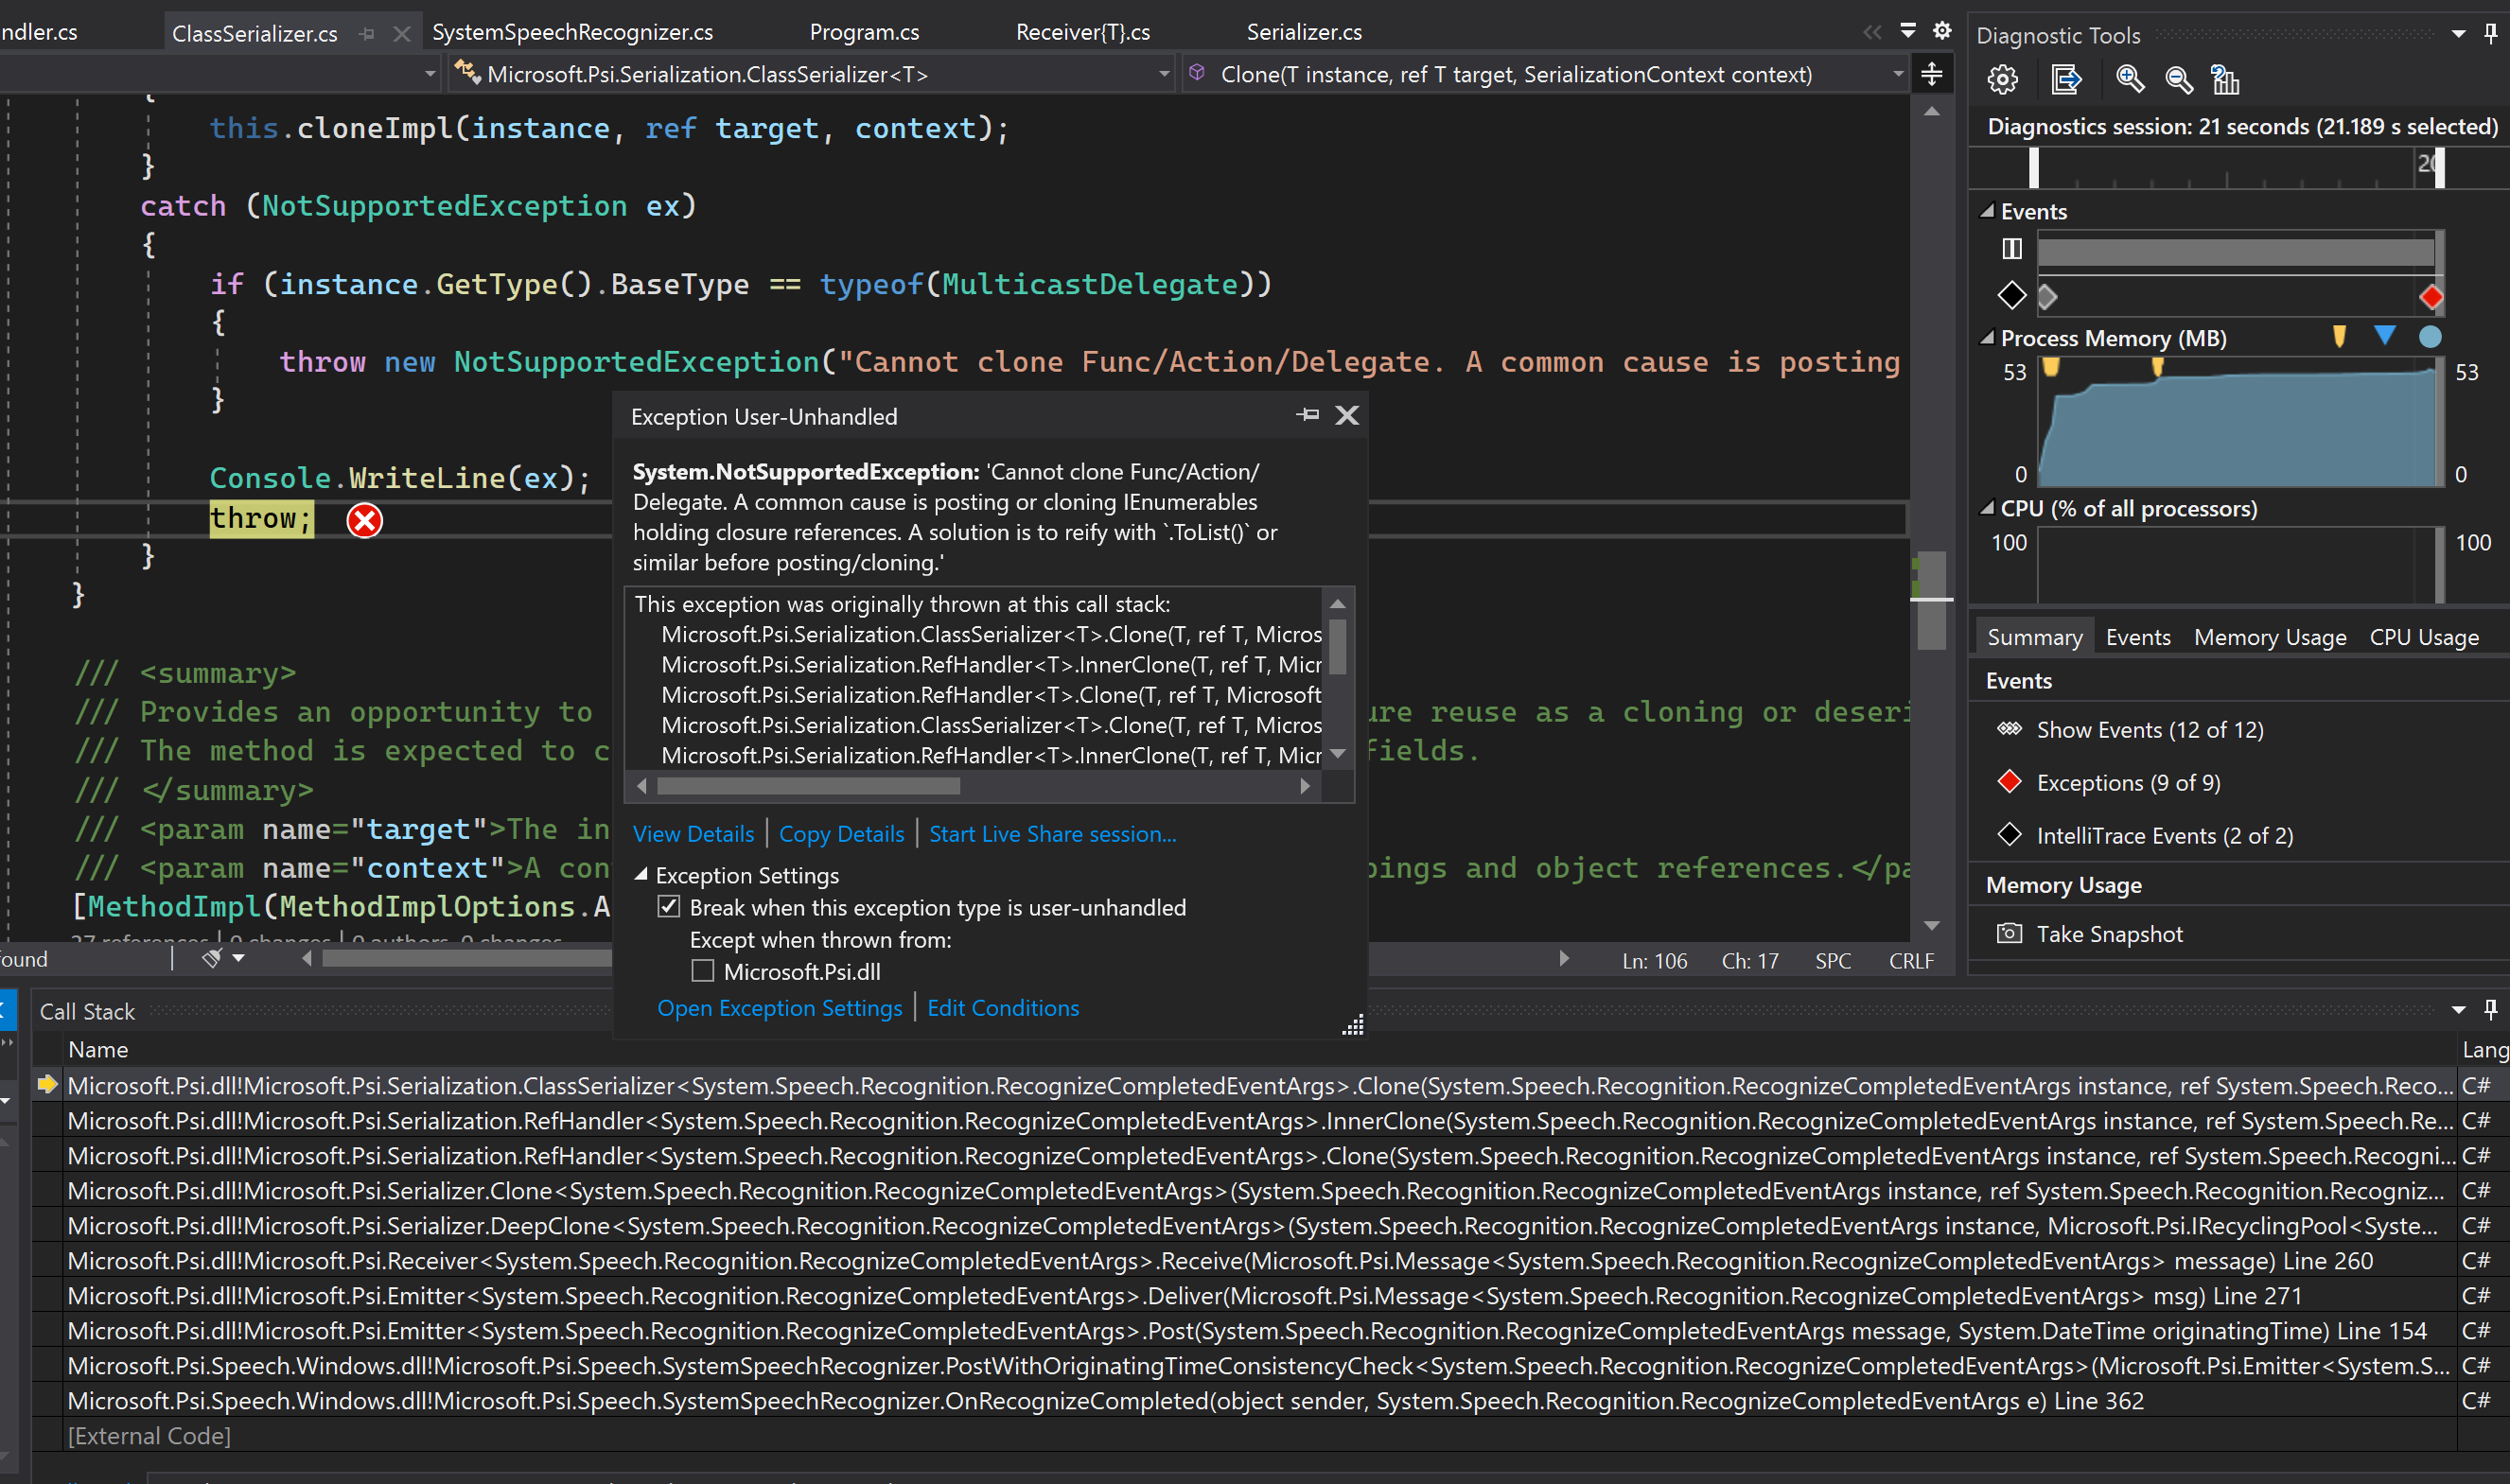The image size is (2510, 1484).
Task: Uncheck Break when exception is user-unhandled
Action: (x=669, y=907)
